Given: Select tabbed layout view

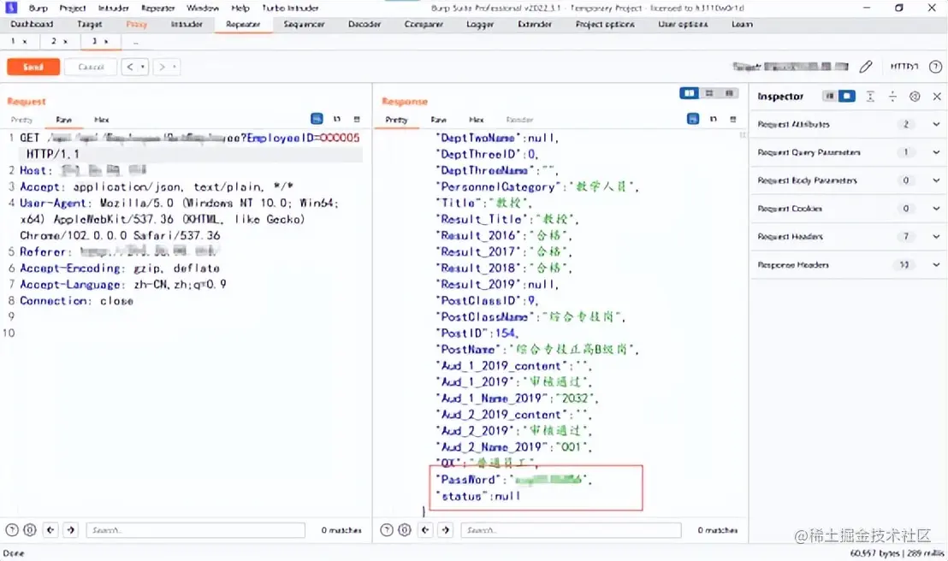Looking at the screenshot, I should point(729,93).
